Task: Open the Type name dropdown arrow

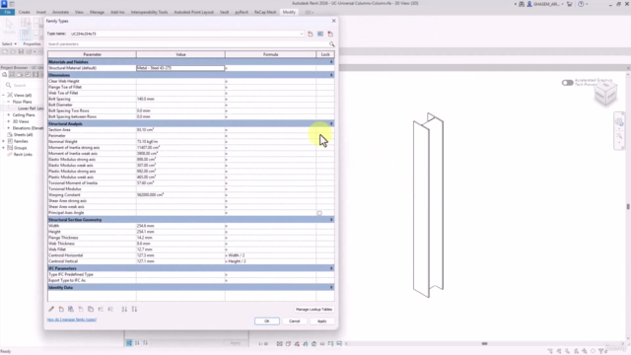Action: (x=302, y=34)
